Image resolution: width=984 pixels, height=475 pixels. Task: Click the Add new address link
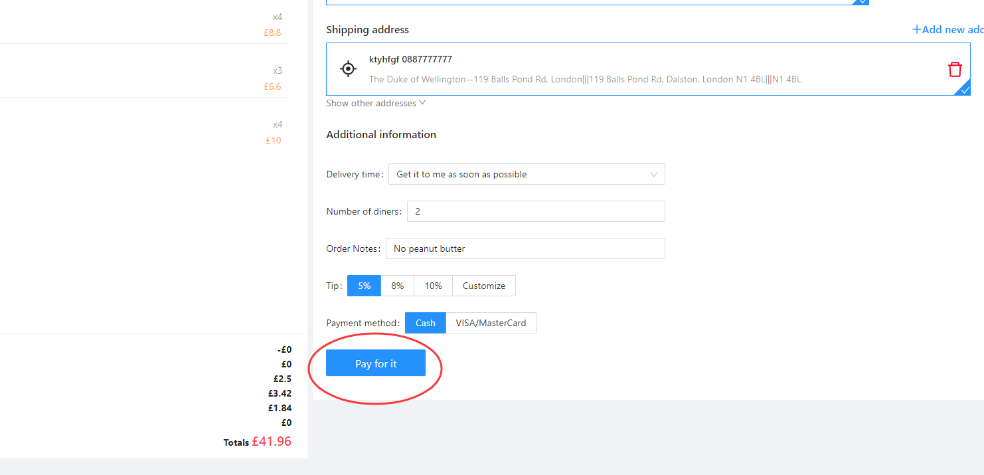point(948,29)
